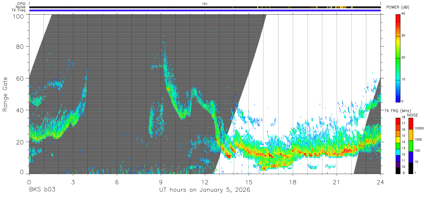
Task: Click the 40 label on power scale
Action: pos(403,14)
